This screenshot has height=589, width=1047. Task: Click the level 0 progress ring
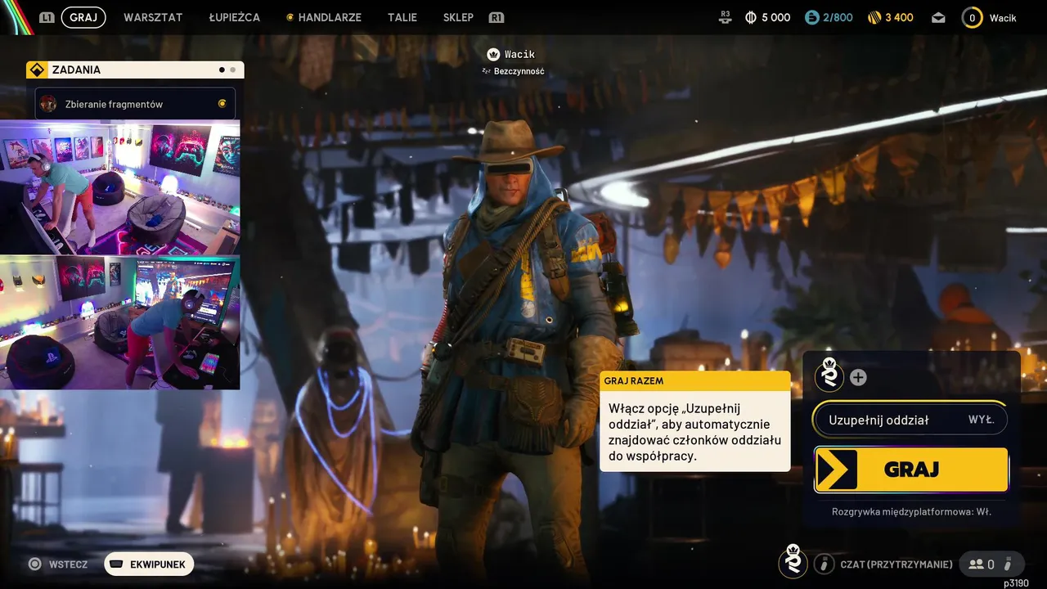tap(972, 17)
